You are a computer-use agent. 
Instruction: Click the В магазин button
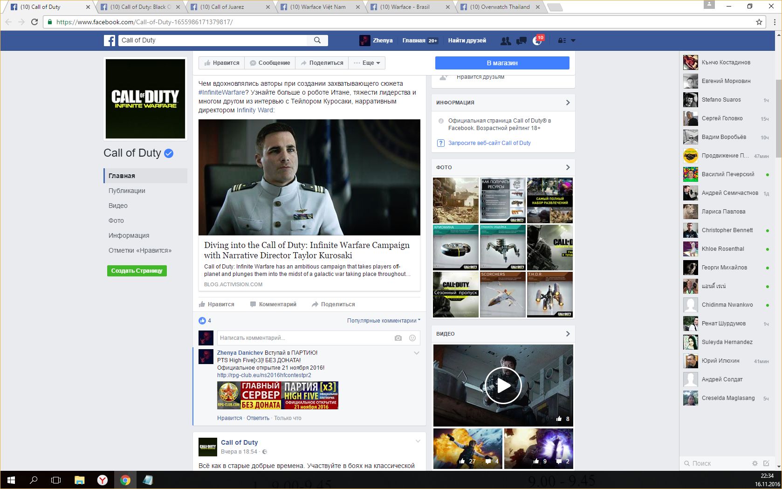click(x=502, y=63)
